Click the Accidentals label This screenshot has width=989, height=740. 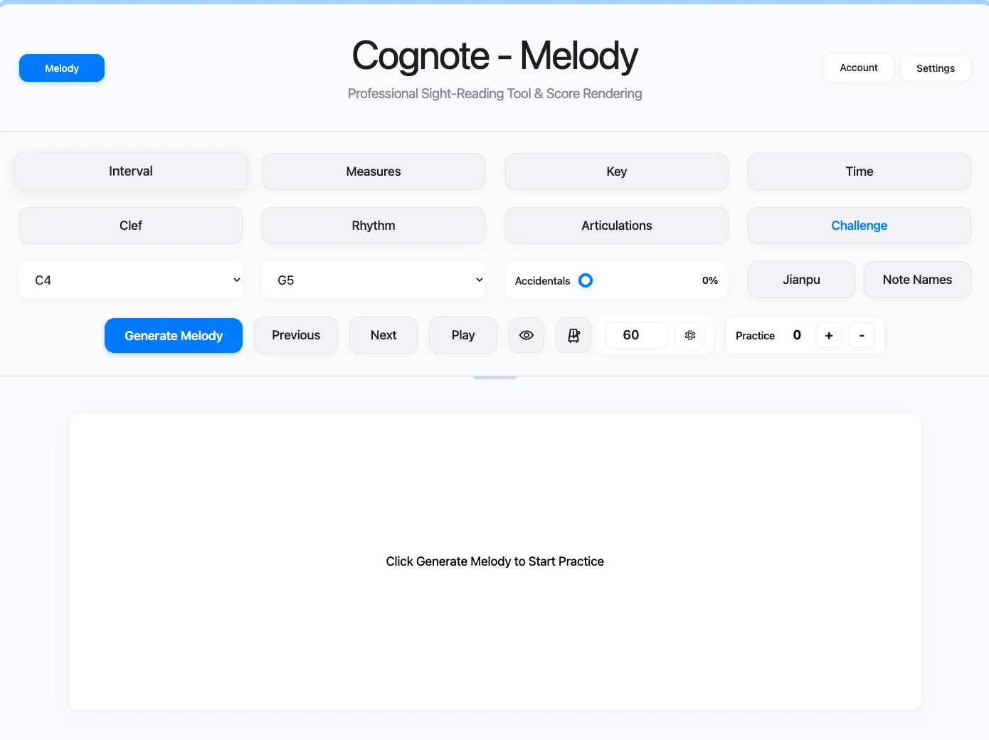tap(542, 281)
